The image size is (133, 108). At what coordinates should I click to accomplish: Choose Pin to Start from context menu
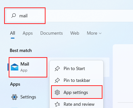click(x=77, y=69)
